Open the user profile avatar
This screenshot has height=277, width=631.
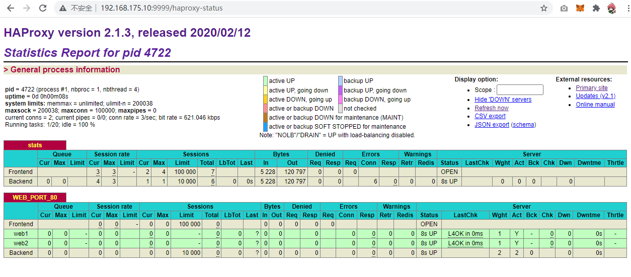pyautogui.click(x=612, y=8)
